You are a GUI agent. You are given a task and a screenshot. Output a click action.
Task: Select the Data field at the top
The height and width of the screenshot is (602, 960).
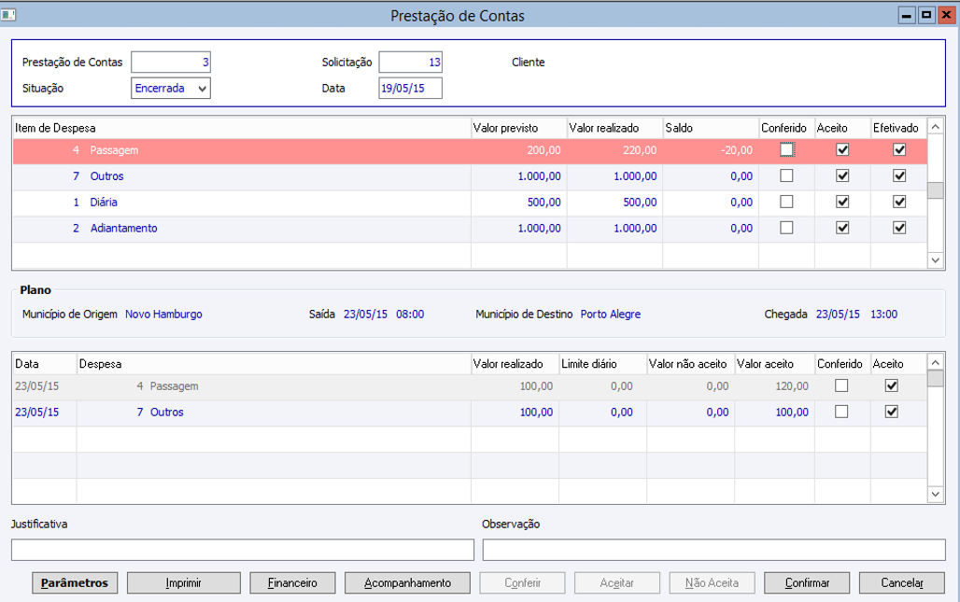410,89
